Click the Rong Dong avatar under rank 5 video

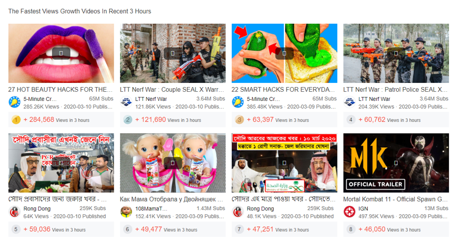(15, 212)
